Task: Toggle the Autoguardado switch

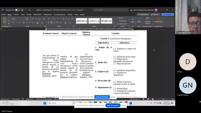Action: (x=18, y=10)
